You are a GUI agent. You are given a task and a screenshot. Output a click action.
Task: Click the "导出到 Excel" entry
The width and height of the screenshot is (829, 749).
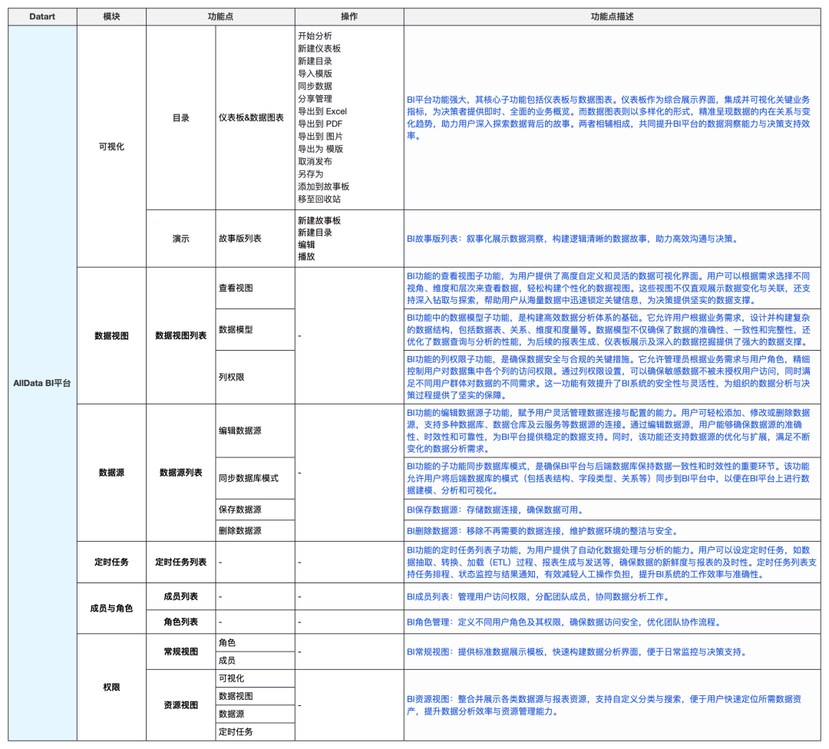click(322, 111)
